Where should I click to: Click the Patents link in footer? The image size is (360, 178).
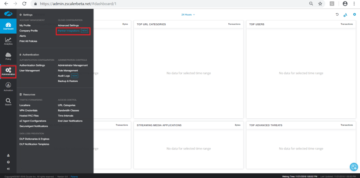[x=74, y=177]
